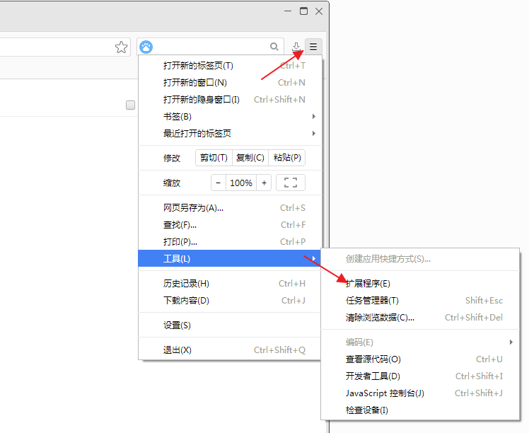This screenshot has width=529, height=433.
Task: Click the 剪切(T) button
Action: [x=214, y=158]
